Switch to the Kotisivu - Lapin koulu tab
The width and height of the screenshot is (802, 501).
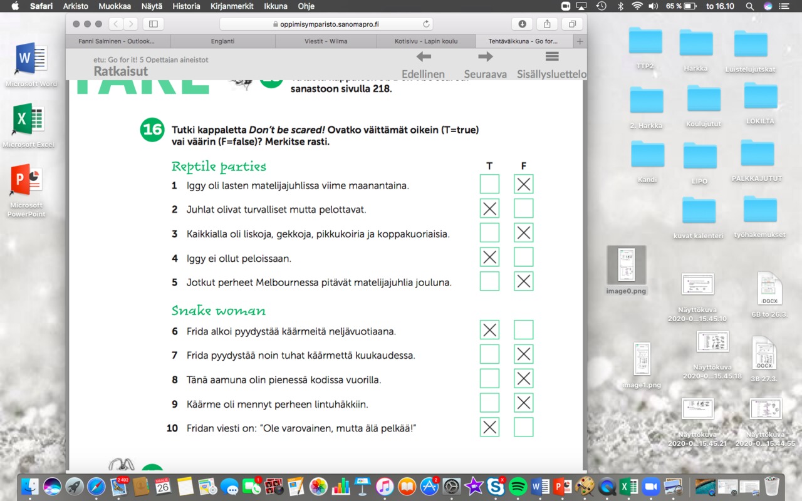click(426, 41)
